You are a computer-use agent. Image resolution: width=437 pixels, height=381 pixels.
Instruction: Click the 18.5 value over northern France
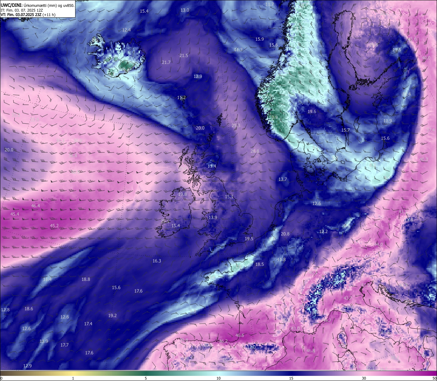coord(259,264)
